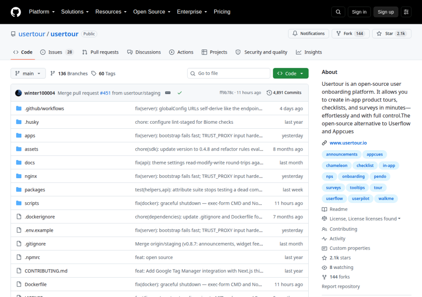Open the Pull requests tab
The image size is (422, 297).
(x=101, y=52)
